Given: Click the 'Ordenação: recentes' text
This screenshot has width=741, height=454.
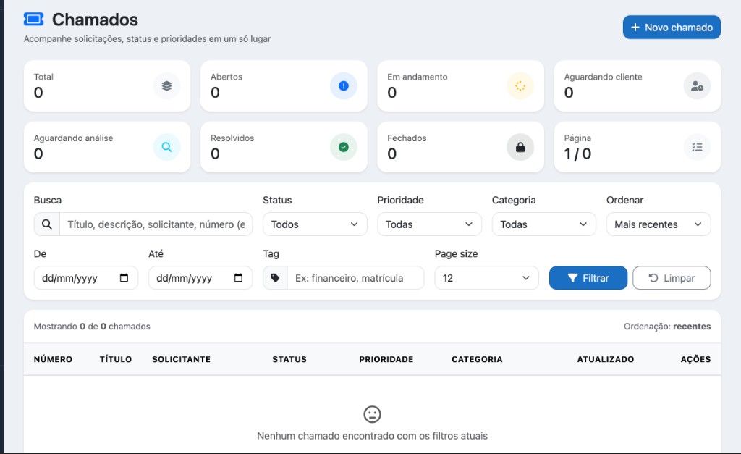Looking at the screenshot, I should [x=667, y=327].
